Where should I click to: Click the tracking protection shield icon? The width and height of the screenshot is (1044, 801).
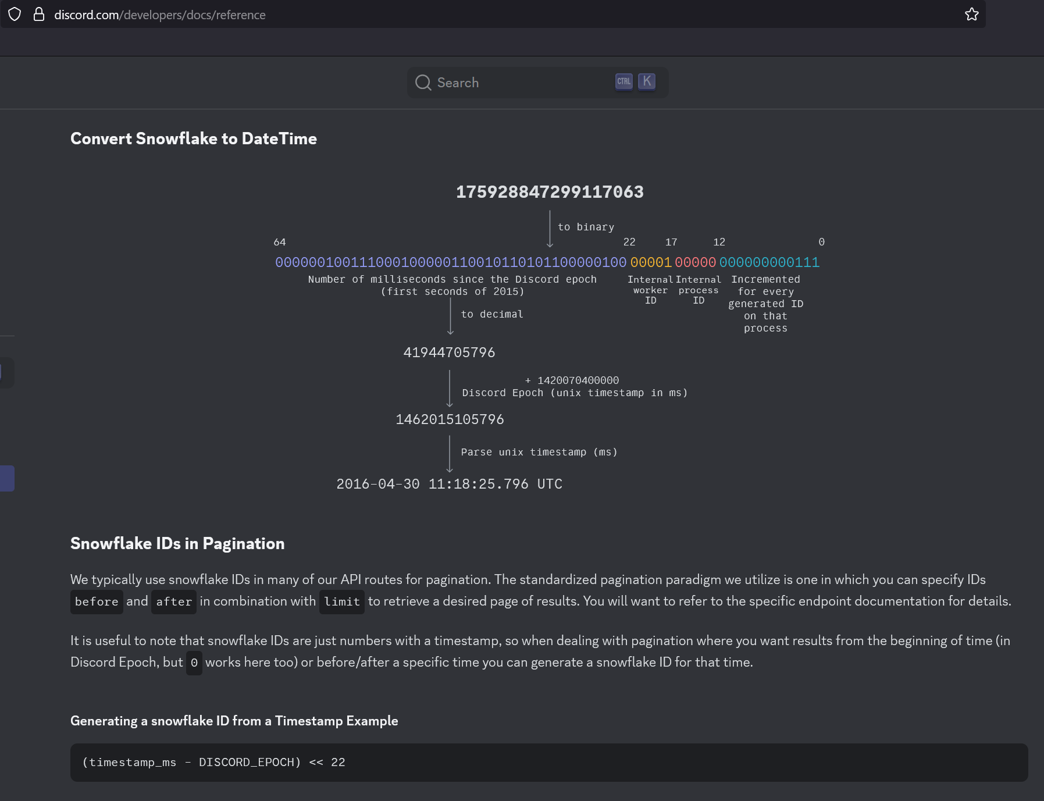[x=15, y=15]
